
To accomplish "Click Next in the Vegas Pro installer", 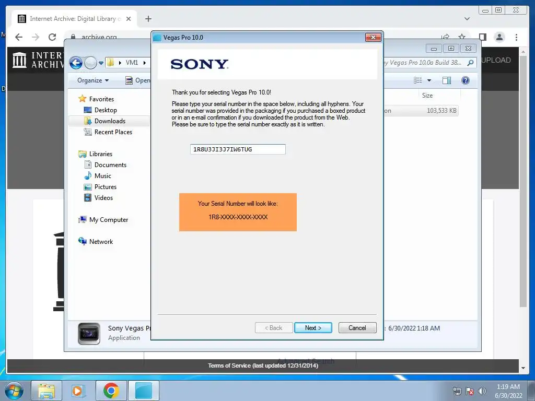I will coord(313,328).
